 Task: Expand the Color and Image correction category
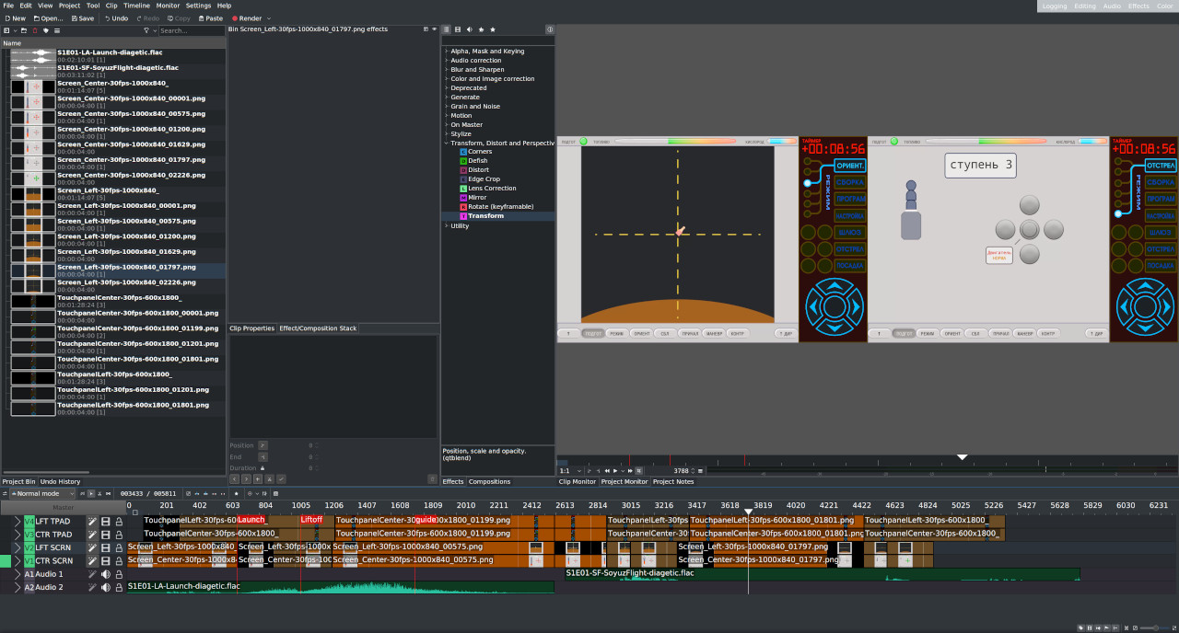[492, 79]
